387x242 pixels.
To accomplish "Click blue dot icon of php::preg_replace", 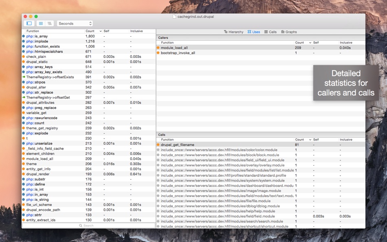I will (x=24, y=108).
